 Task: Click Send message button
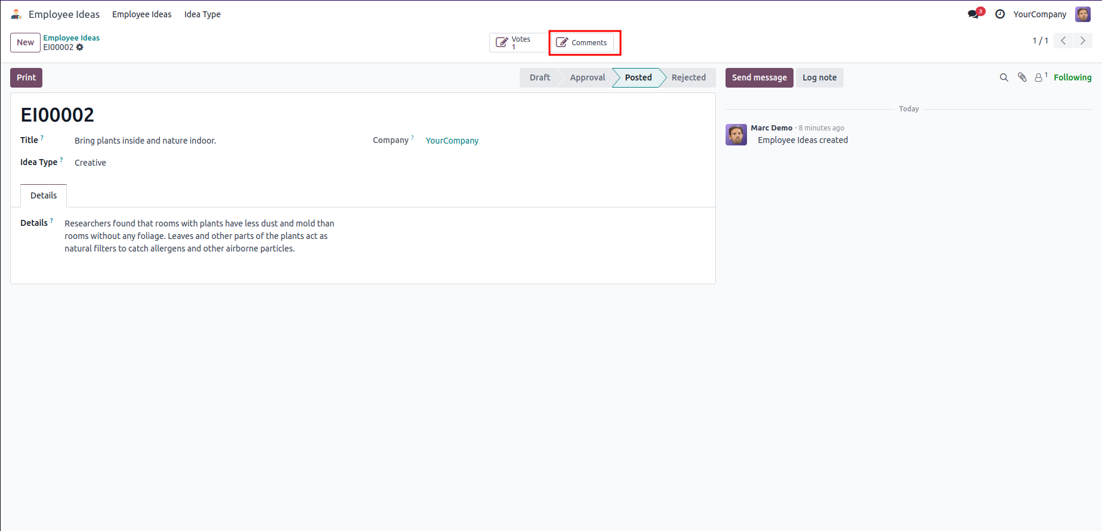pos(759,77)
